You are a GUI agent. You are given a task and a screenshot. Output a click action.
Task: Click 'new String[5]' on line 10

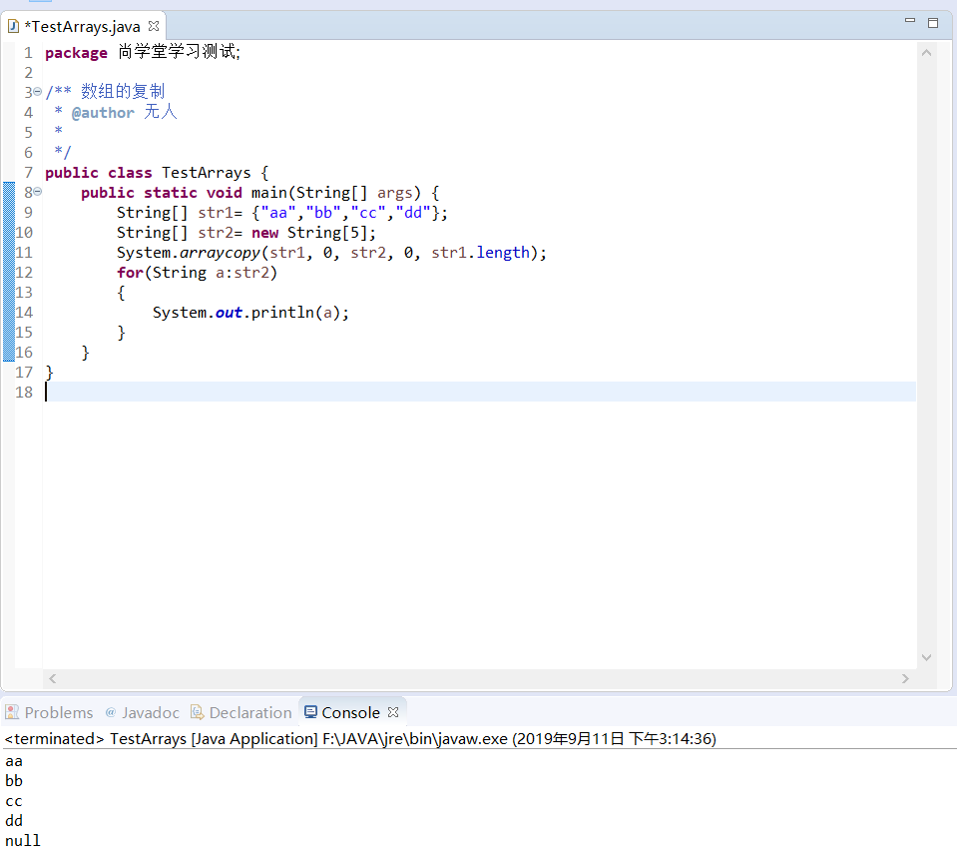tap(308, 233)
